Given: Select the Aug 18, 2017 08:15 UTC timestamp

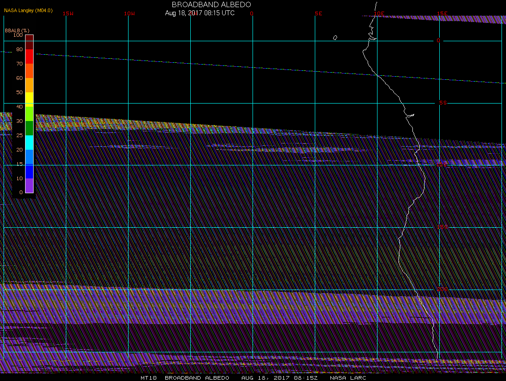Looking at the screenshot, I should (x=200, y=13).
